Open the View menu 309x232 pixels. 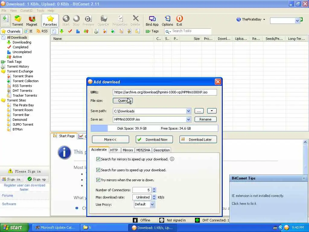[x=13, y=11]
